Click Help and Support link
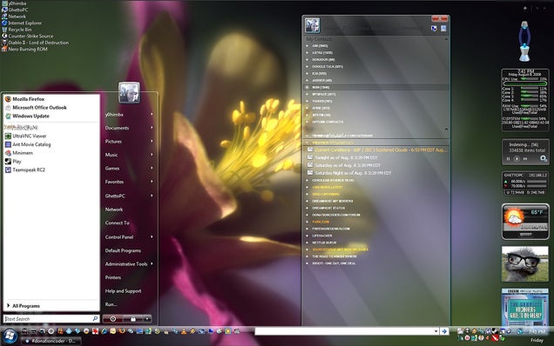Screen dimensions: 554x346 (x=123, y=291)
